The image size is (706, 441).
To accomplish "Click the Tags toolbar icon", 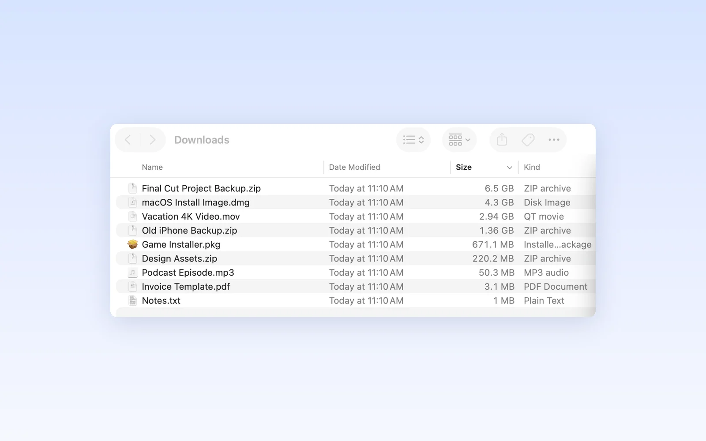I will point(528,140).
